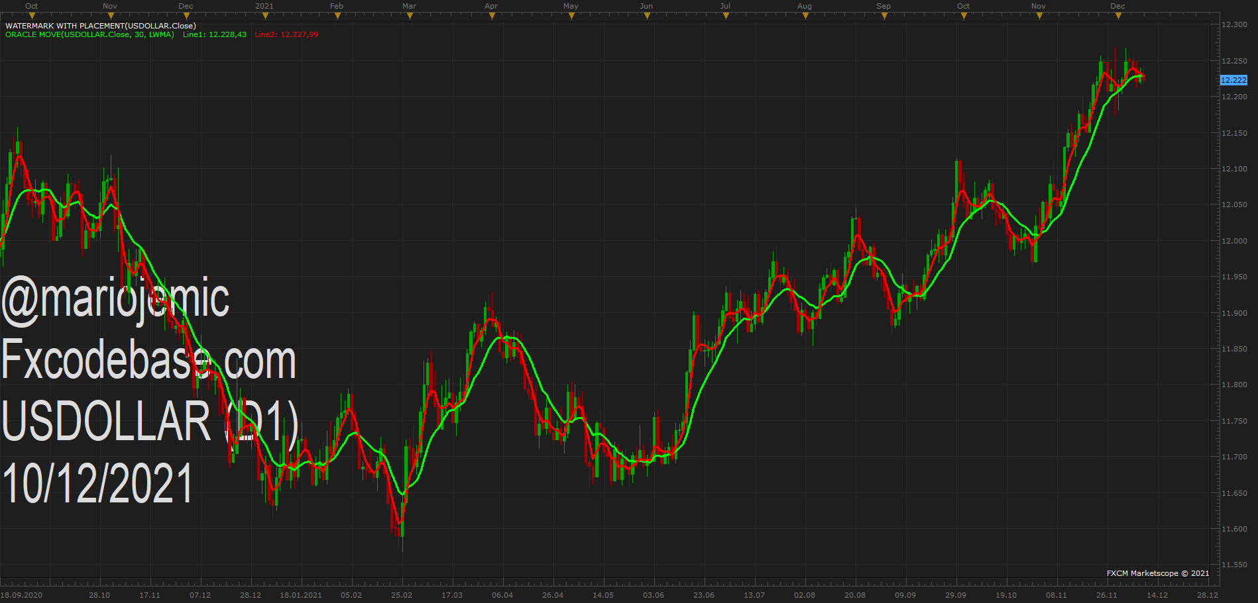Click the 14.05 date axis label
1258x603 pixels.
(603, 595)
